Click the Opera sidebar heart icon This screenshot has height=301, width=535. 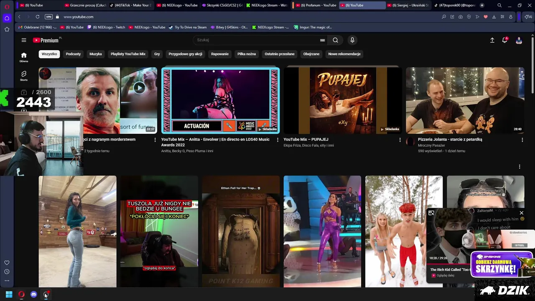pyautogui.click(x=7, y=263)
